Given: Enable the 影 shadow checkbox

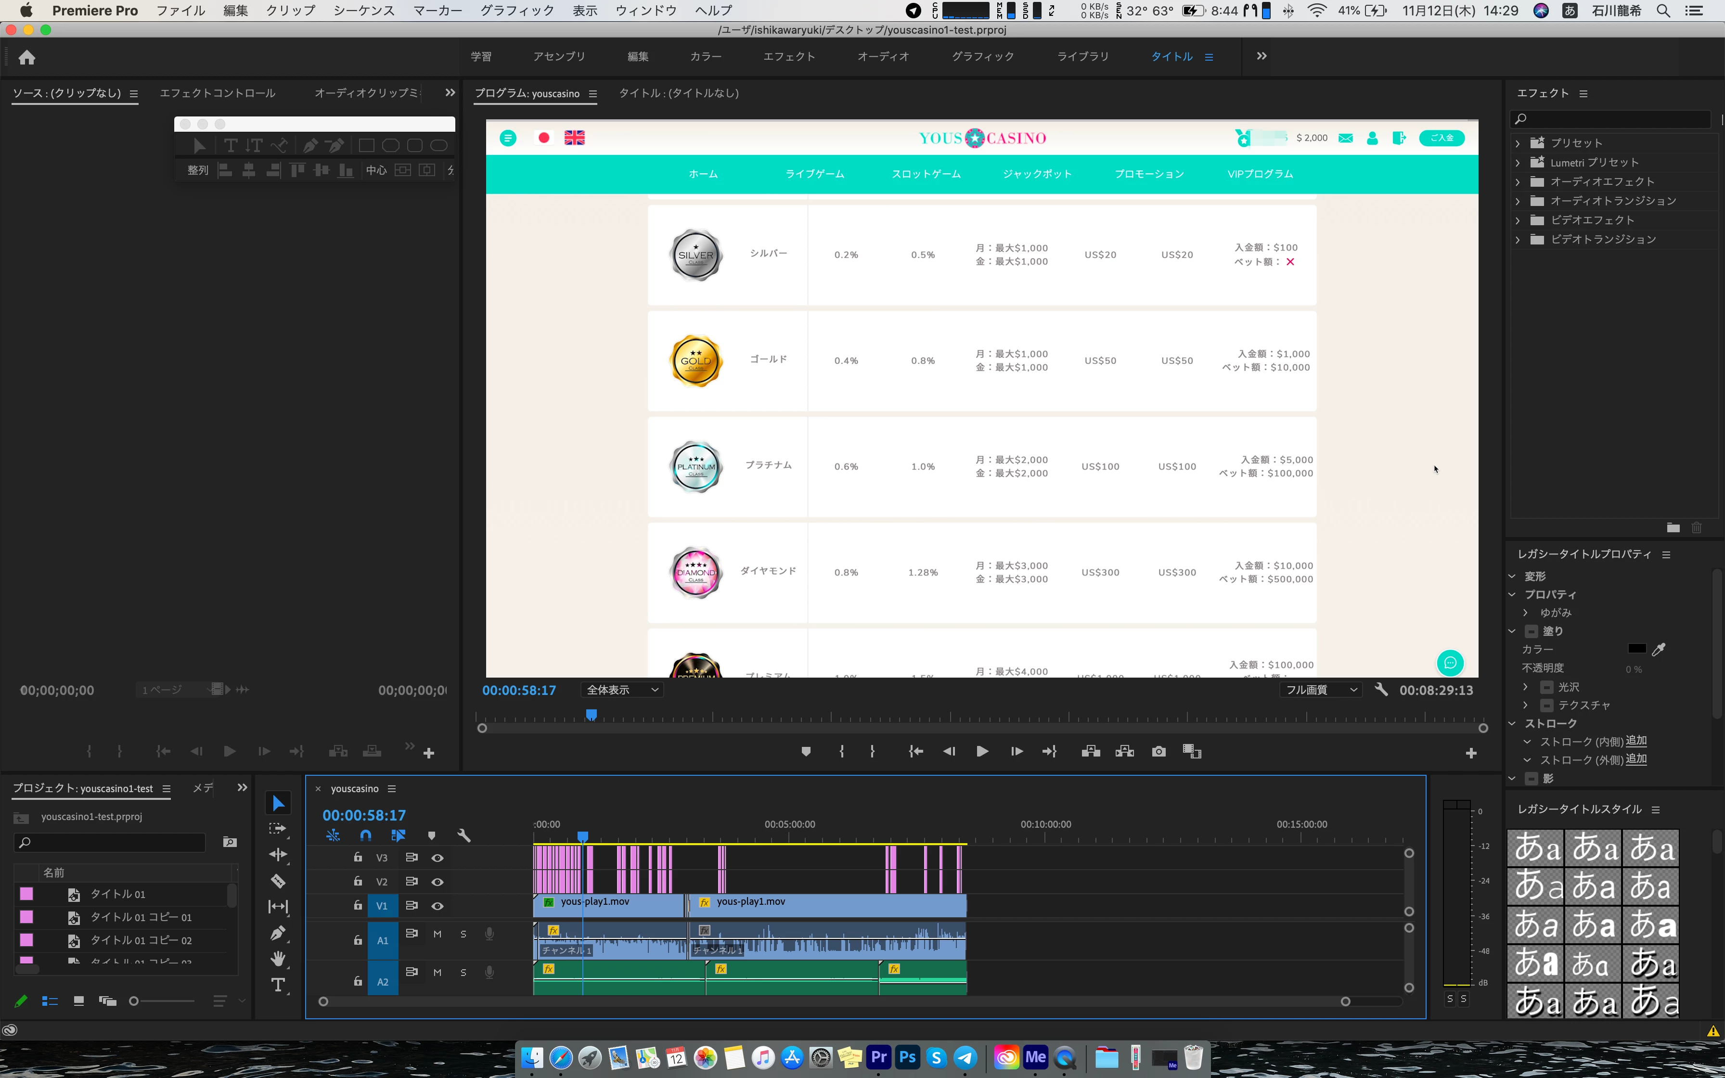Looking at the screenshot, I should coord(1531,779).
